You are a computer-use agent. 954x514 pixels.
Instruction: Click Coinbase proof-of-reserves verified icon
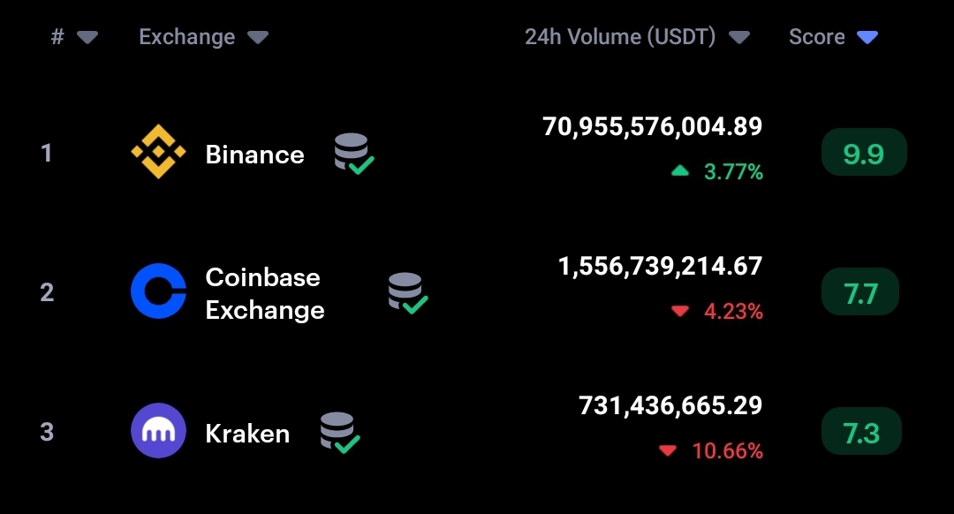(407, 293)
